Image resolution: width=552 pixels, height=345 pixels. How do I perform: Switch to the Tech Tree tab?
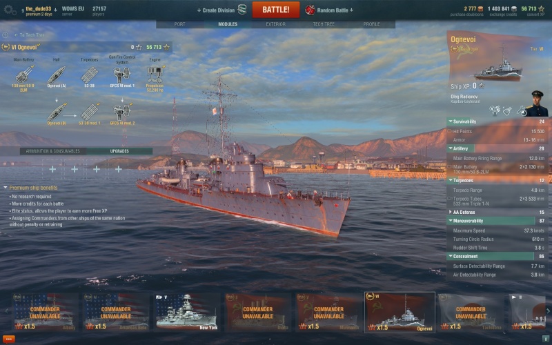click(x=324, y=24)
